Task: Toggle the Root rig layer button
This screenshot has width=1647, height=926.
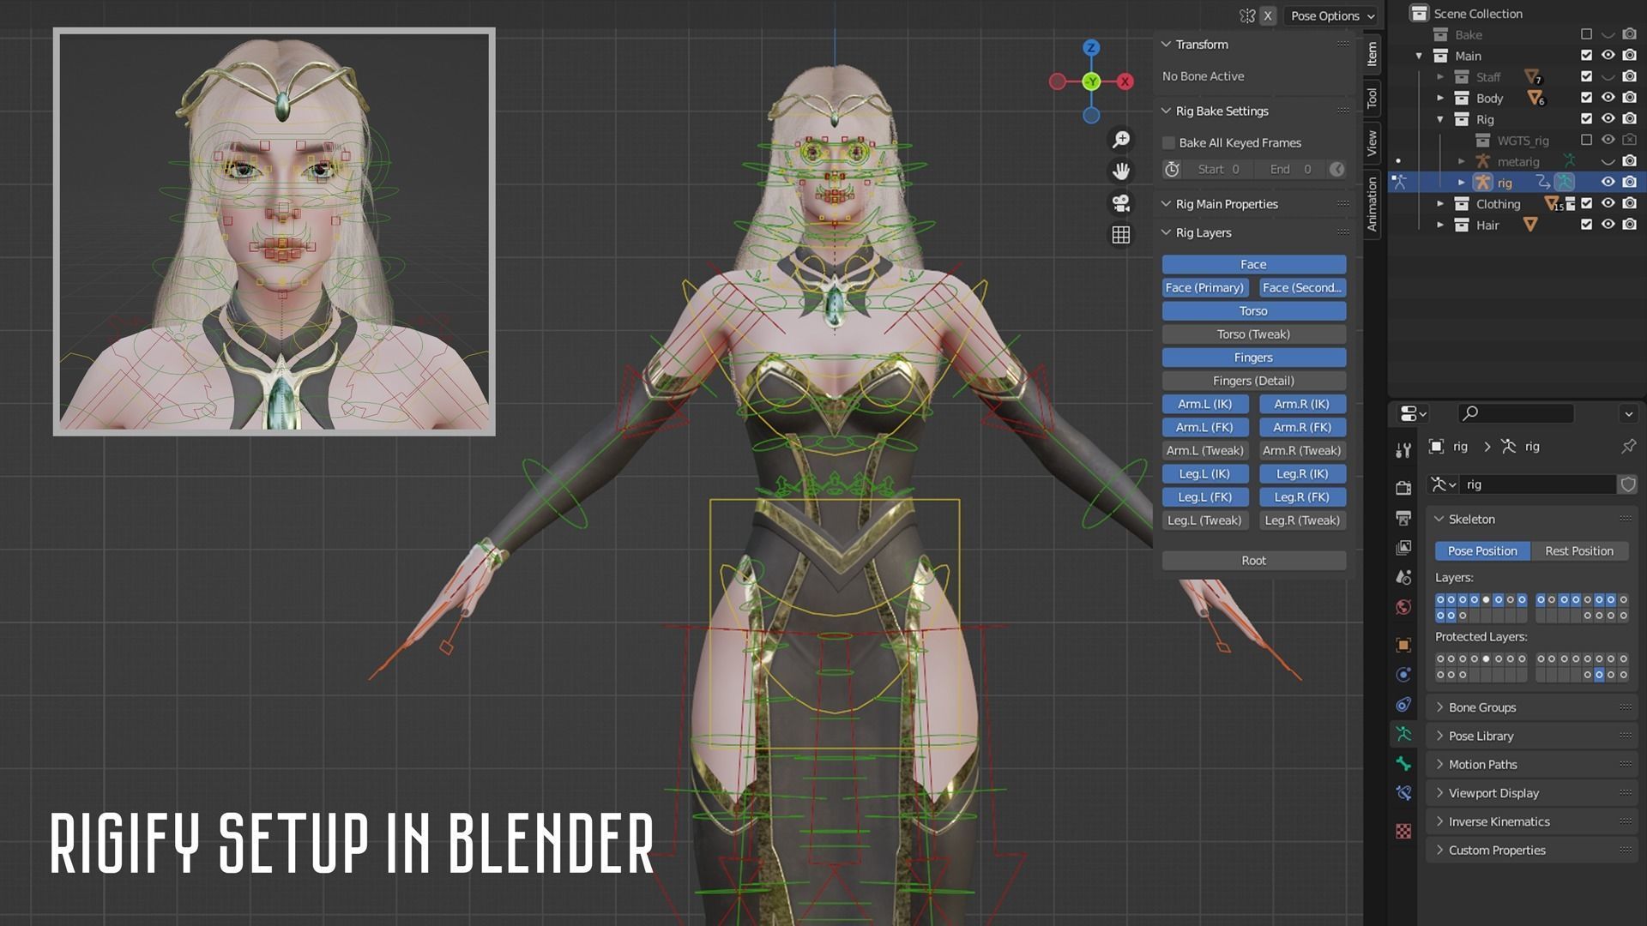Action: (1253, 561)
